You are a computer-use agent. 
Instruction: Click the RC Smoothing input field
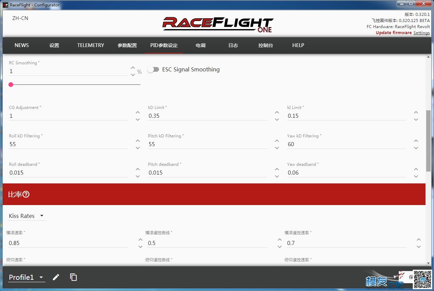tap(68, 71)
